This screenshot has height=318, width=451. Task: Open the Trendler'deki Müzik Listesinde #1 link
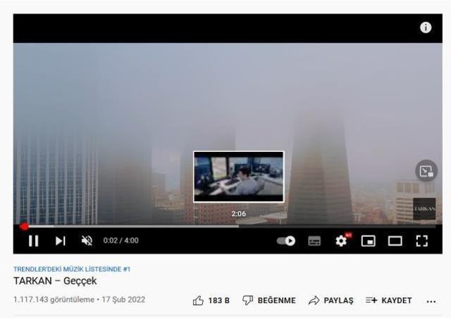[x=72, y=269]
